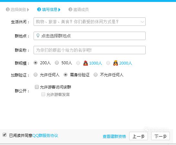176x145 pixels.
Task: Click the dropdown arrow in 生活休闲 box
Action: point(142,22)
